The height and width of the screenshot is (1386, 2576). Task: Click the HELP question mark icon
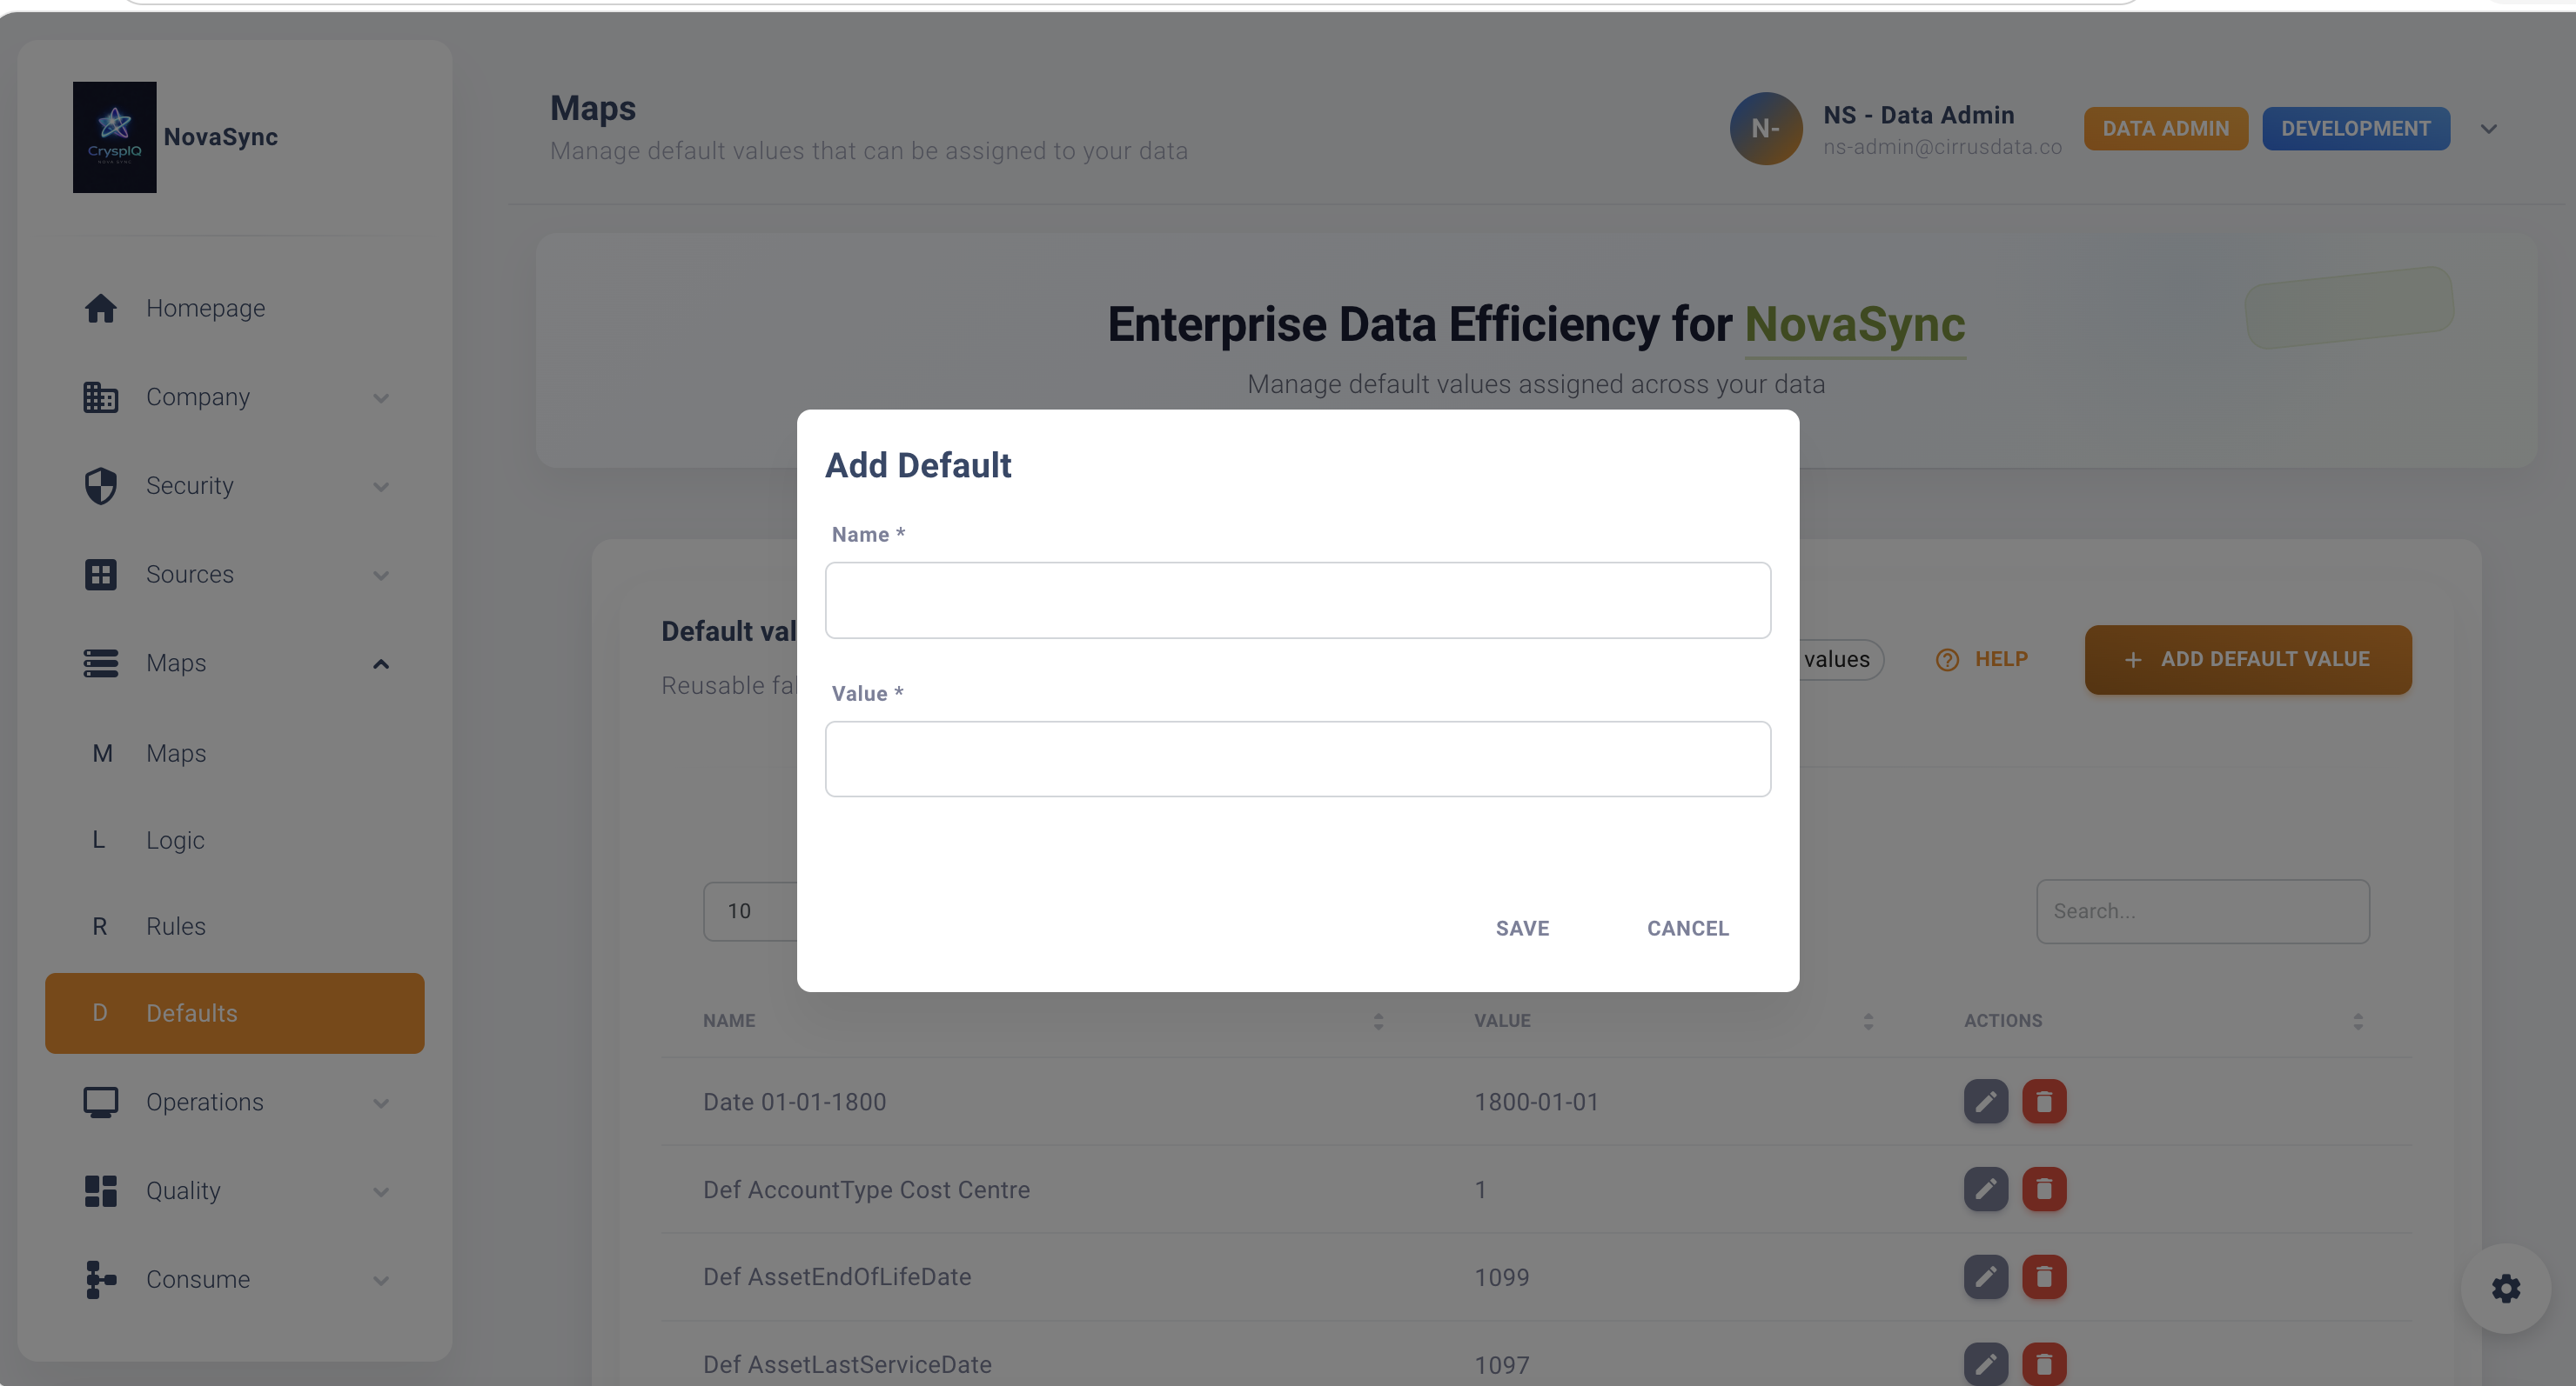[x=1947, y=660]
